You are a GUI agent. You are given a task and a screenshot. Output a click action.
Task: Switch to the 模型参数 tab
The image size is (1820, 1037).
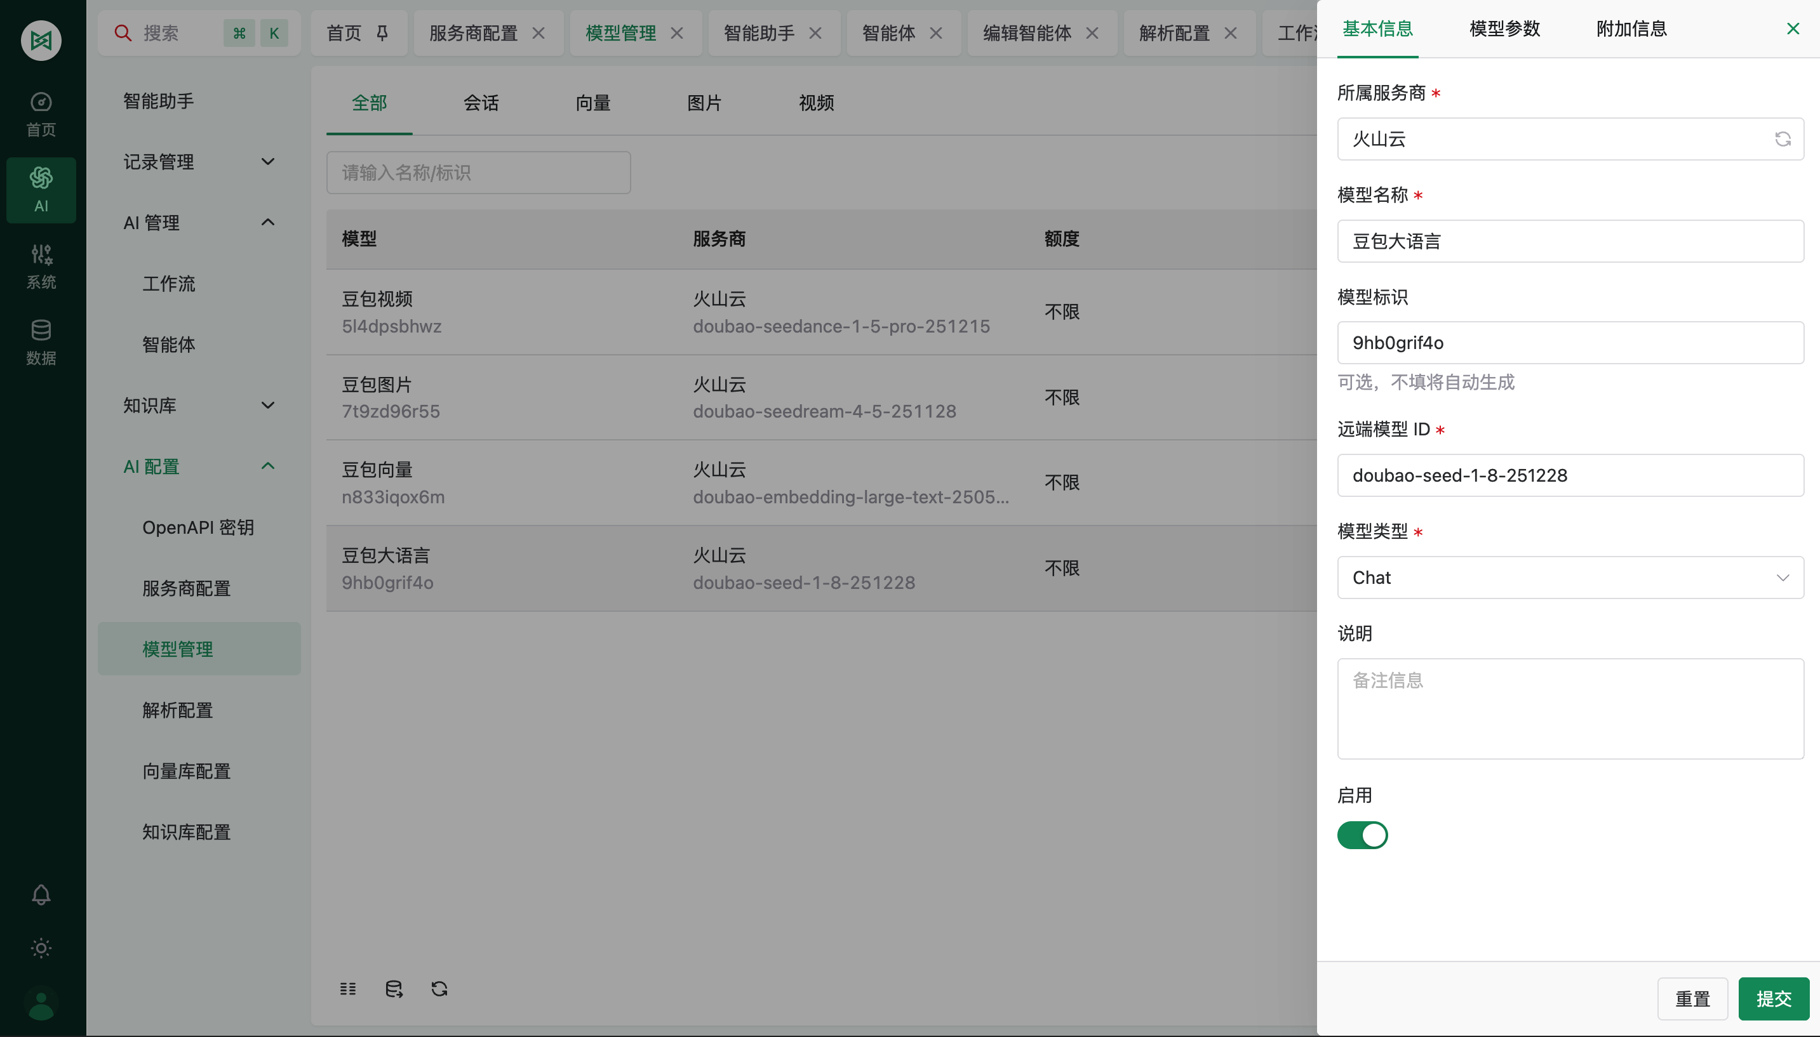tap(1504, 29)
